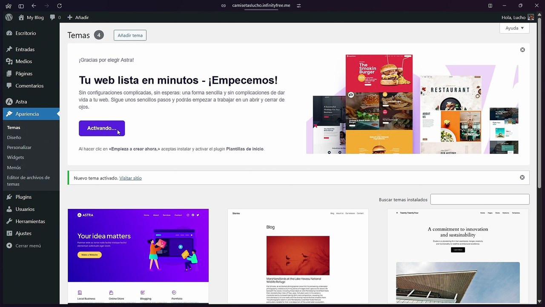Image resolution: width=545 pixels, height=307 pixels.
Task: Select the Menús submenu item
Action: click(x=14, y=168)
